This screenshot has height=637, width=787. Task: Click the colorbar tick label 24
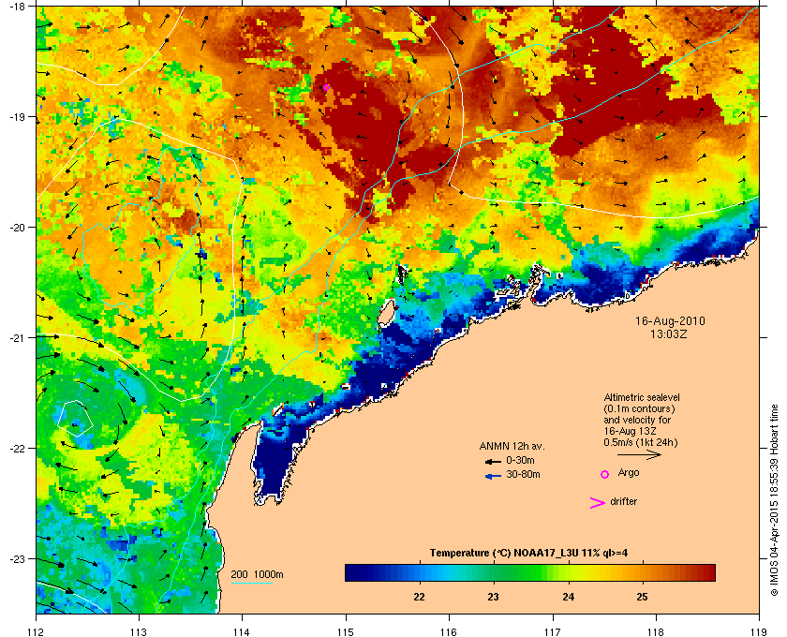pos(568,597)
